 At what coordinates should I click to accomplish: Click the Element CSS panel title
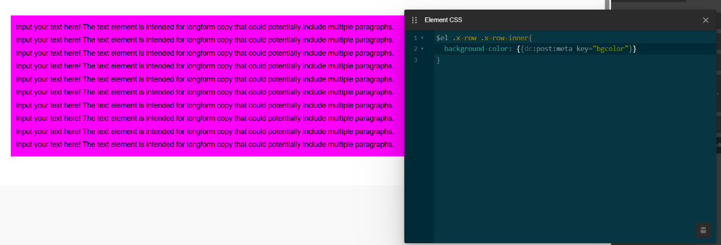443,20
